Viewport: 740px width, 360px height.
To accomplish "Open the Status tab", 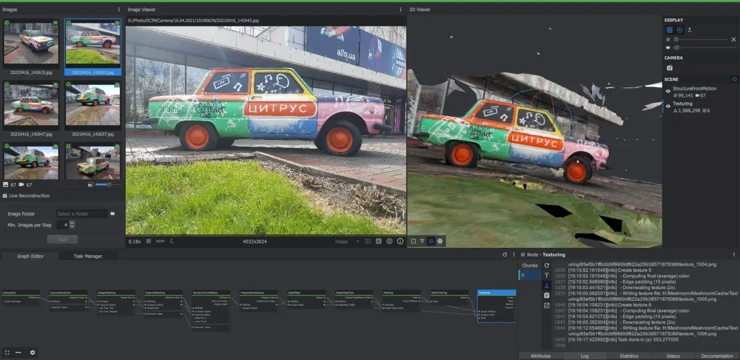I will (673, 356).
